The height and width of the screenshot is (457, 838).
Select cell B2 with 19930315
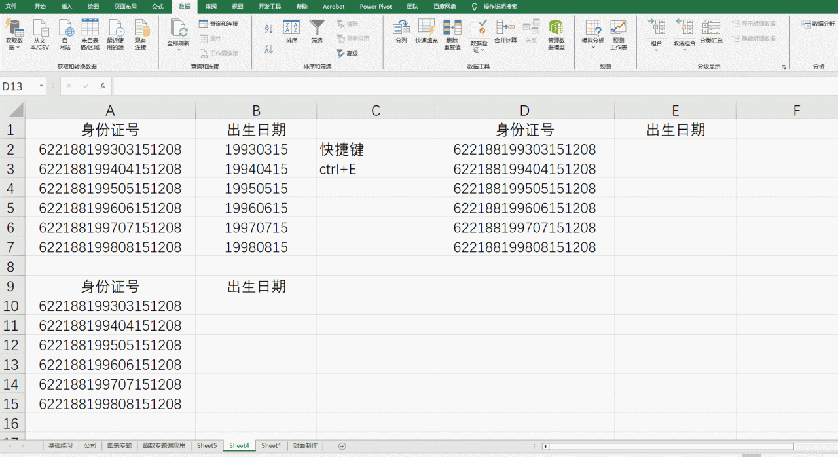(x=256, y=149)
